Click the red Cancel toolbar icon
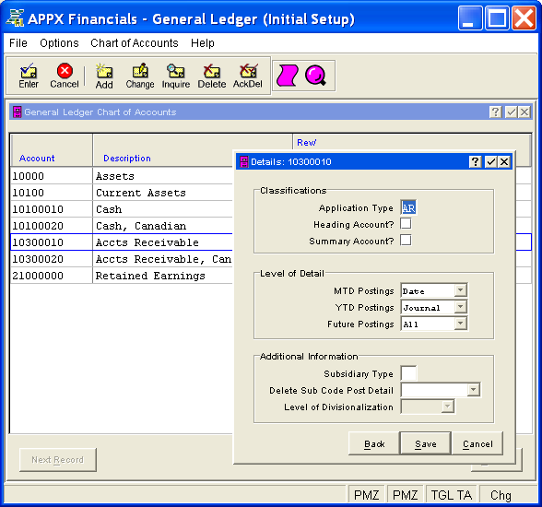The height and width of the screenshot is (507, 542). (65, 76)
